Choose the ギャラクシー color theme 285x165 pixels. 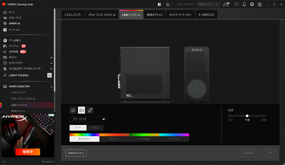[84, 138]
